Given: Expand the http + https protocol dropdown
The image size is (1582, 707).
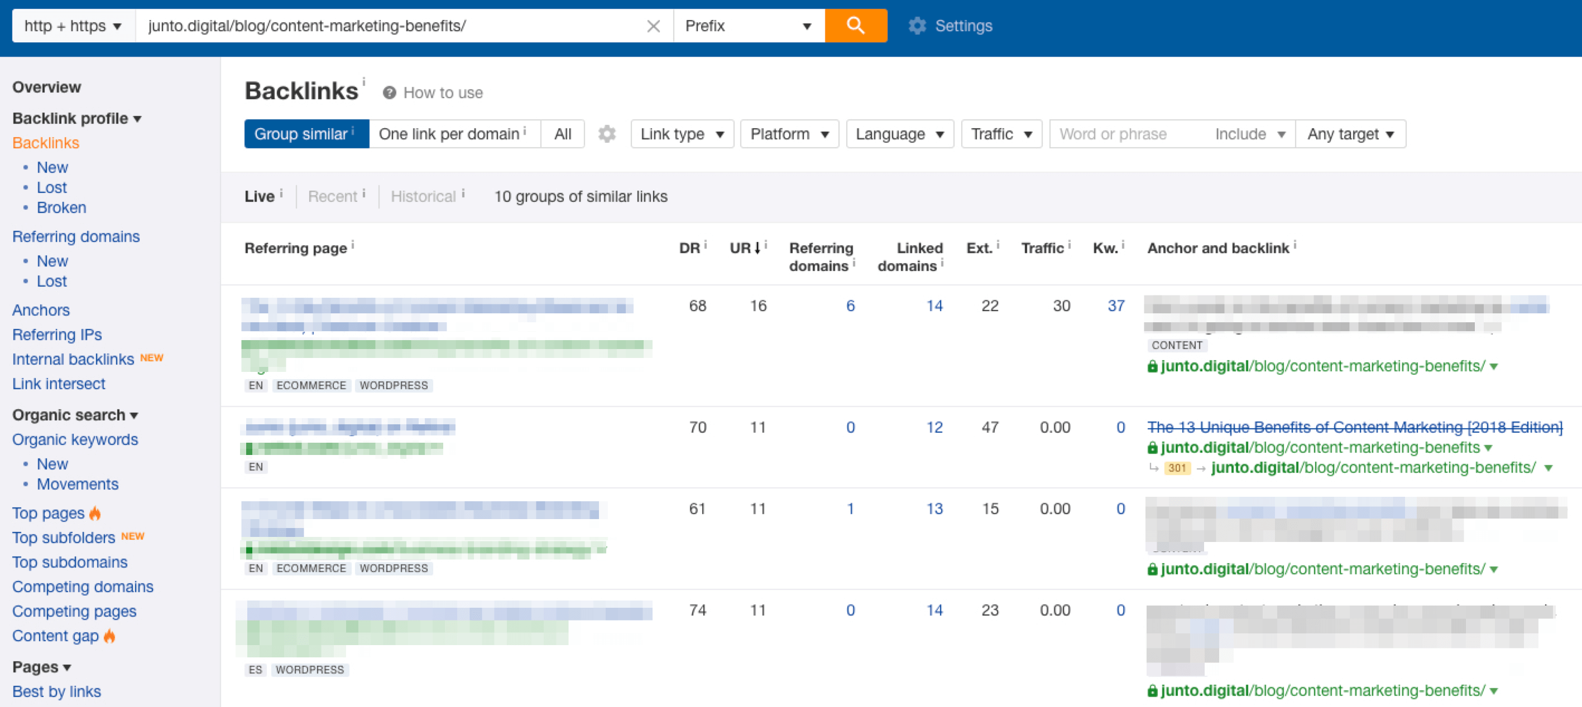Looking at the screenshot, I should point(73,26).
